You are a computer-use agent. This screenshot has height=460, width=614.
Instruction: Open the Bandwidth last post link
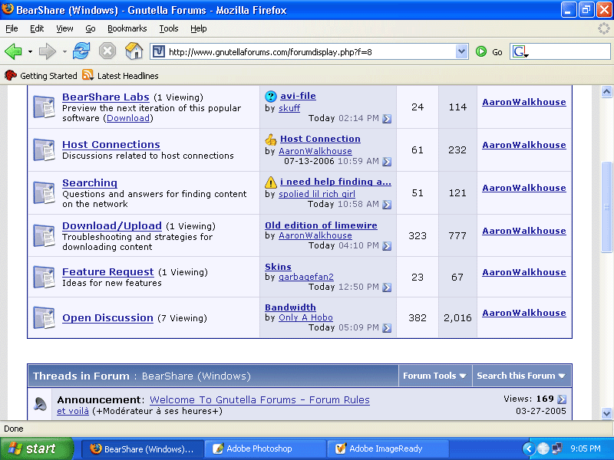pyautogui.click(x=290, y=307)
